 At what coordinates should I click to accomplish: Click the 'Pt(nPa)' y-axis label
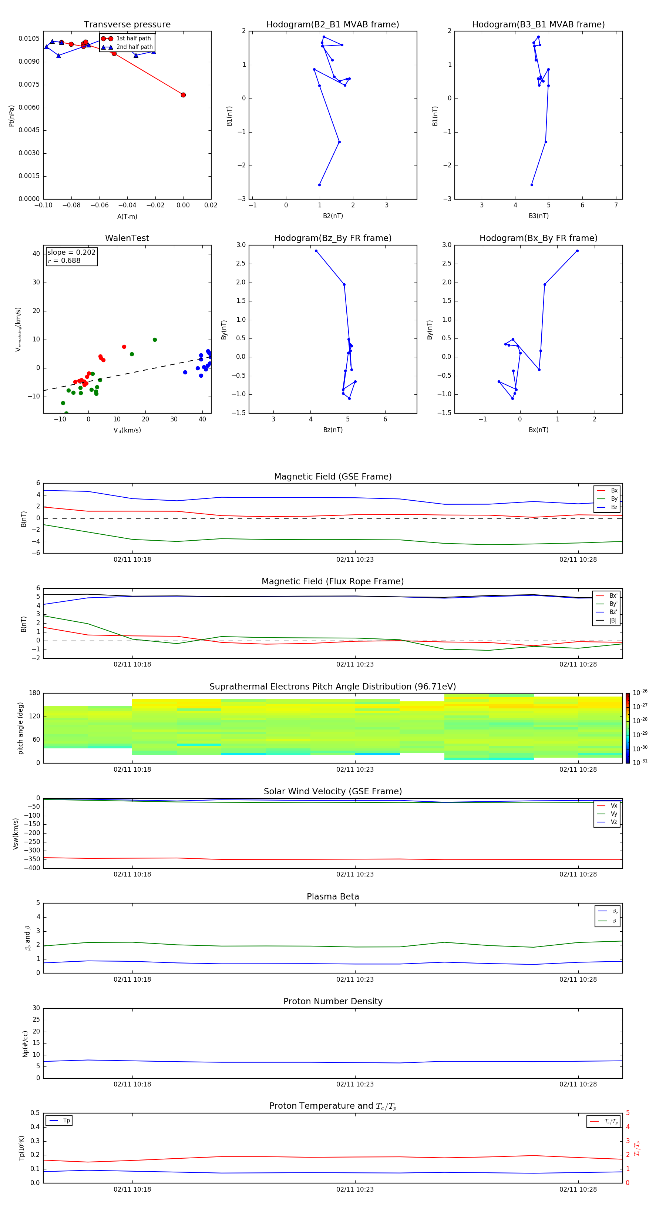click(11, 115)
